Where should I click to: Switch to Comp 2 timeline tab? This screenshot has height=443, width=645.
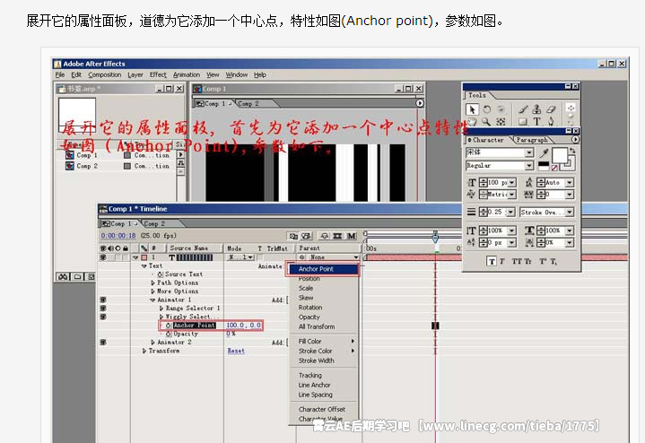(154, 224)
